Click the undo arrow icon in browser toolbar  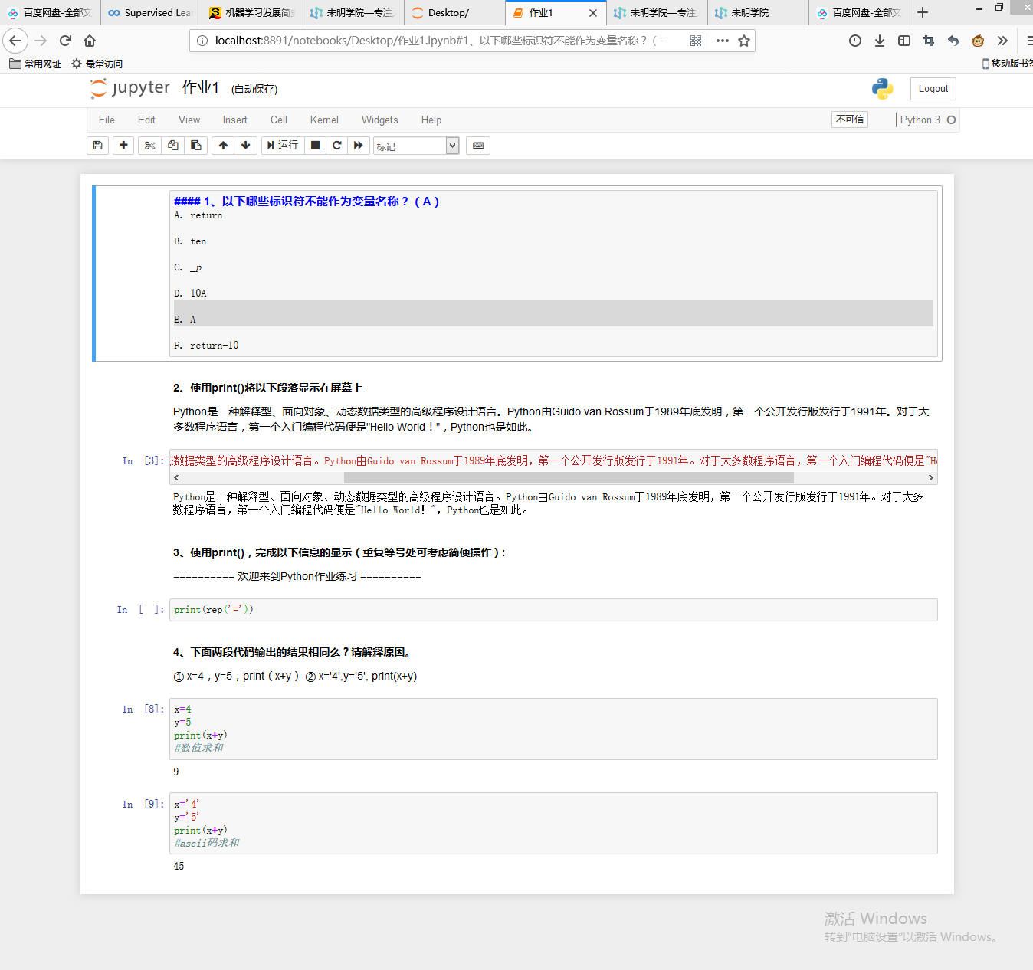(x=953, y=41)
